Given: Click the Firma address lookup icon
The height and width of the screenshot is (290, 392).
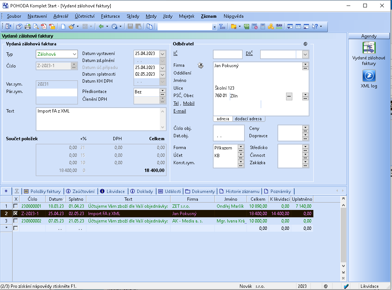Looking at the screenshot, I should (x=200, y=66).
